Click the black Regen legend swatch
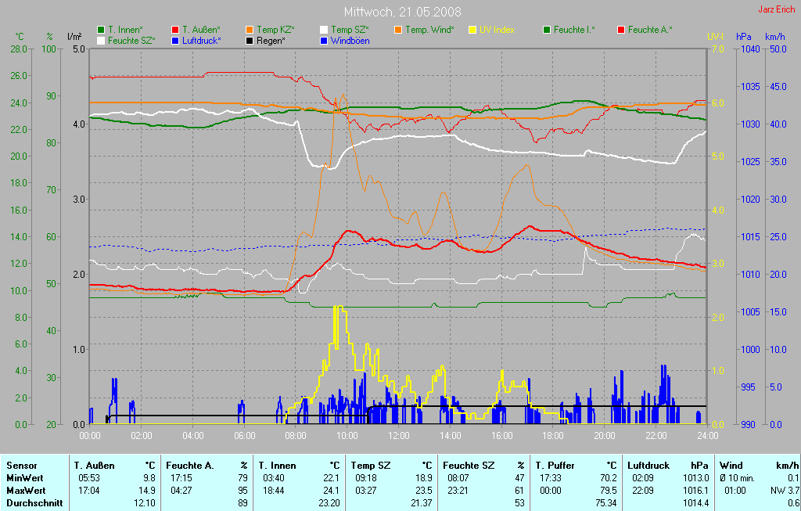 (250, 41)
